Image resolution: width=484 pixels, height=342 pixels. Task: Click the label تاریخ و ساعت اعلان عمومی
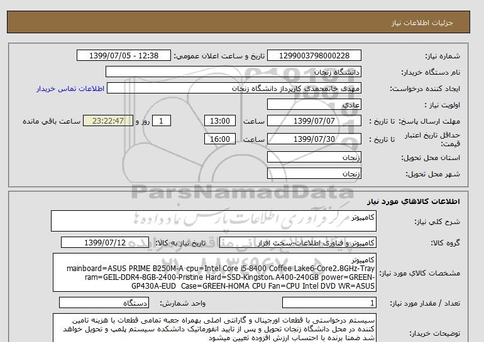(219, 56)
